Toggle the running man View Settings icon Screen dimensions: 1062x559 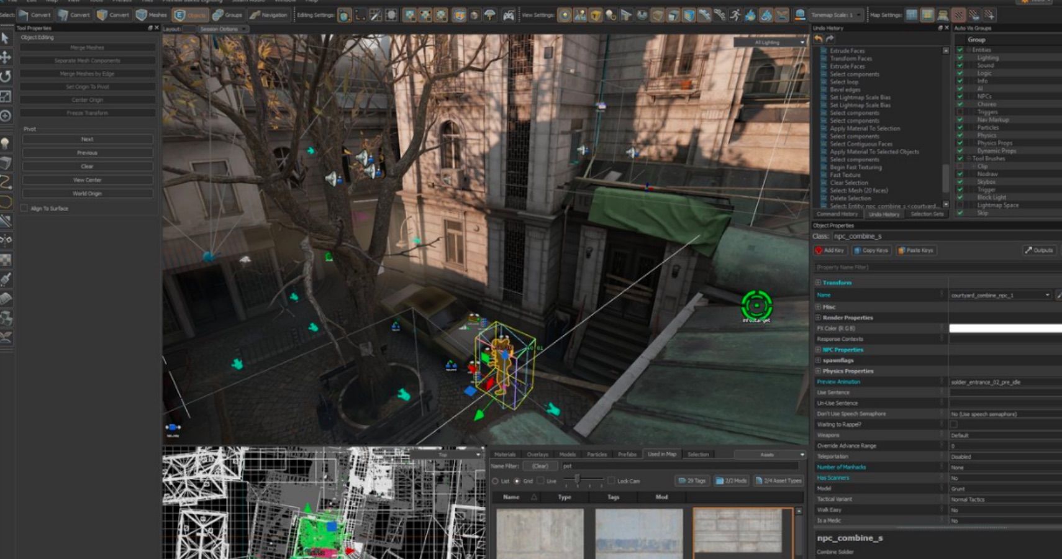(x=735, y=15)
